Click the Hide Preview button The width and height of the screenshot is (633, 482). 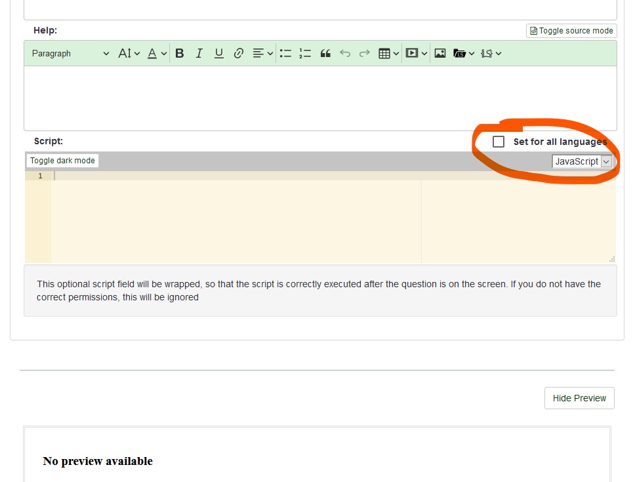tap(579, 398)
